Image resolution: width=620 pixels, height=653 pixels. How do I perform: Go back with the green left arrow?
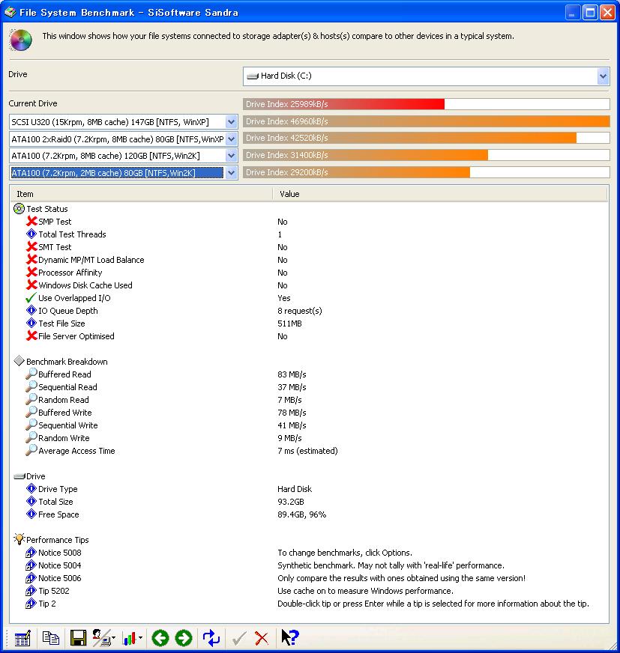pos(160,637)
